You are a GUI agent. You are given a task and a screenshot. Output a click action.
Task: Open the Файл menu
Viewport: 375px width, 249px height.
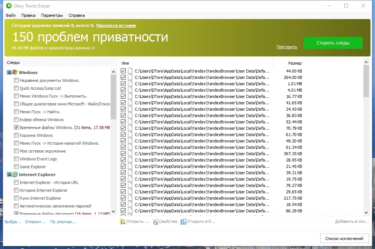pyautogui.click(x=10, y=15)
